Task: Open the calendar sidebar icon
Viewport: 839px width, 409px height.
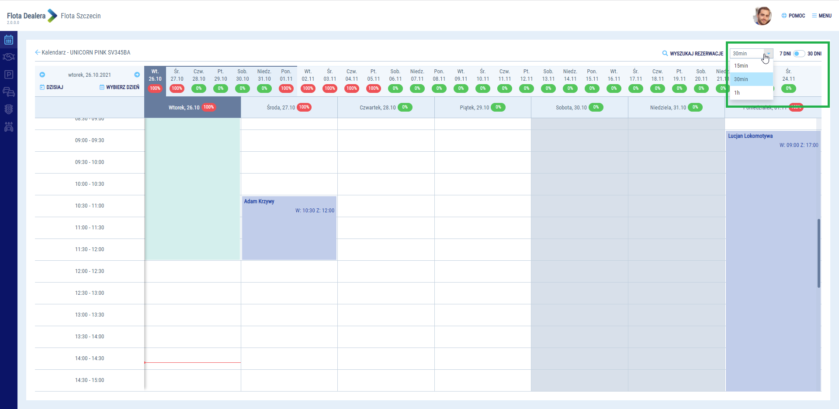Action: (9, 40)
